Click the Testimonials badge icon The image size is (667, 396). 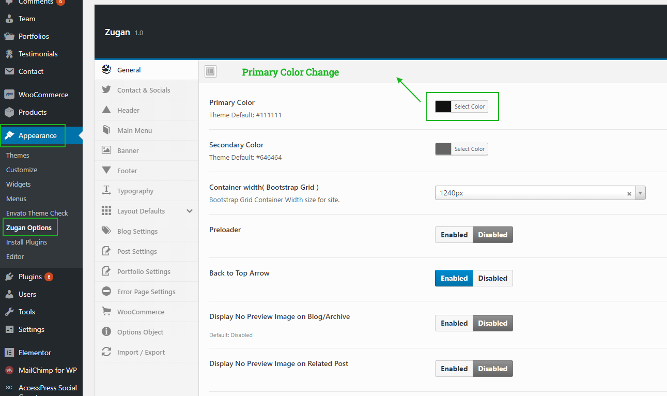[9, 54]
